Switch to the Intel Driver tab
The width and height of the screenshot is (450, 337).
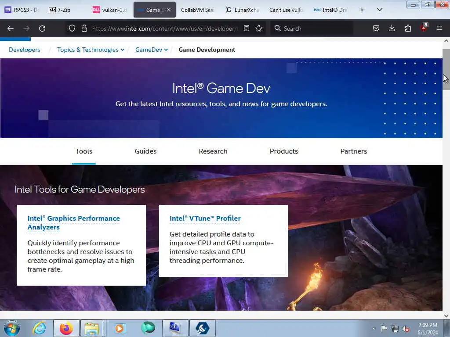tap(330, 10)
